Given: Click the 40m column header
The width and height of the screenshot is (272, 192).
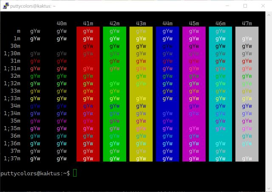Looking at the screenshot, I should pyautogui.click(x=62, y=23).
